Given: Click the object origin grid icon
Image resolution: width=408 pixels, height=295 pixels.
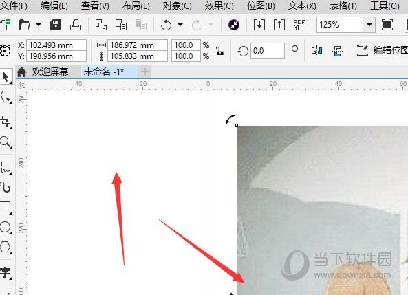Looking at the screenshot, I should pyautogui.click(x=6, y=51).
